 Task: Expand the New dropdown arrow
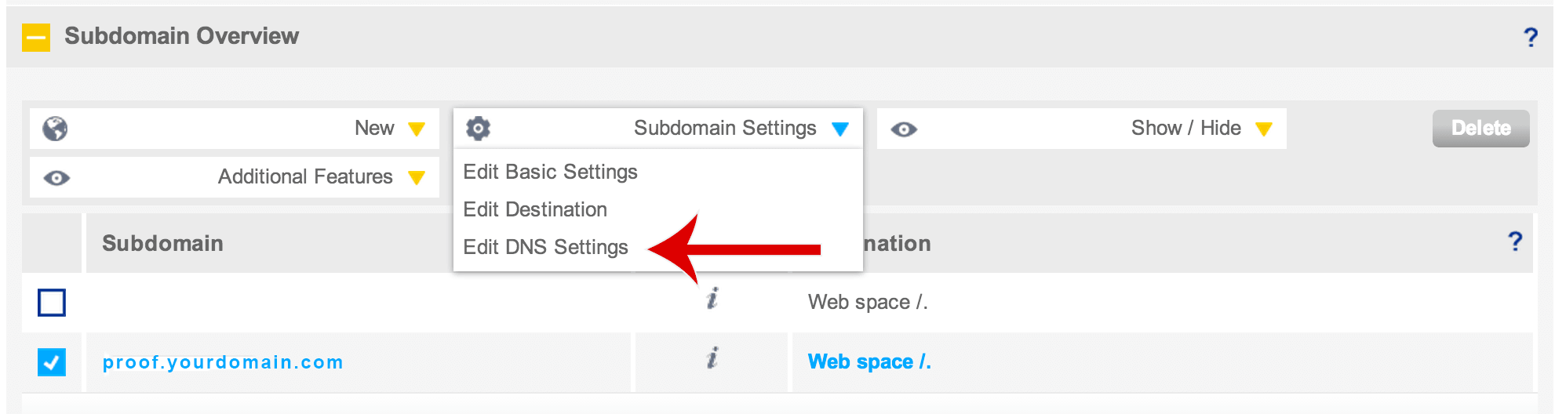click(417, 129)
